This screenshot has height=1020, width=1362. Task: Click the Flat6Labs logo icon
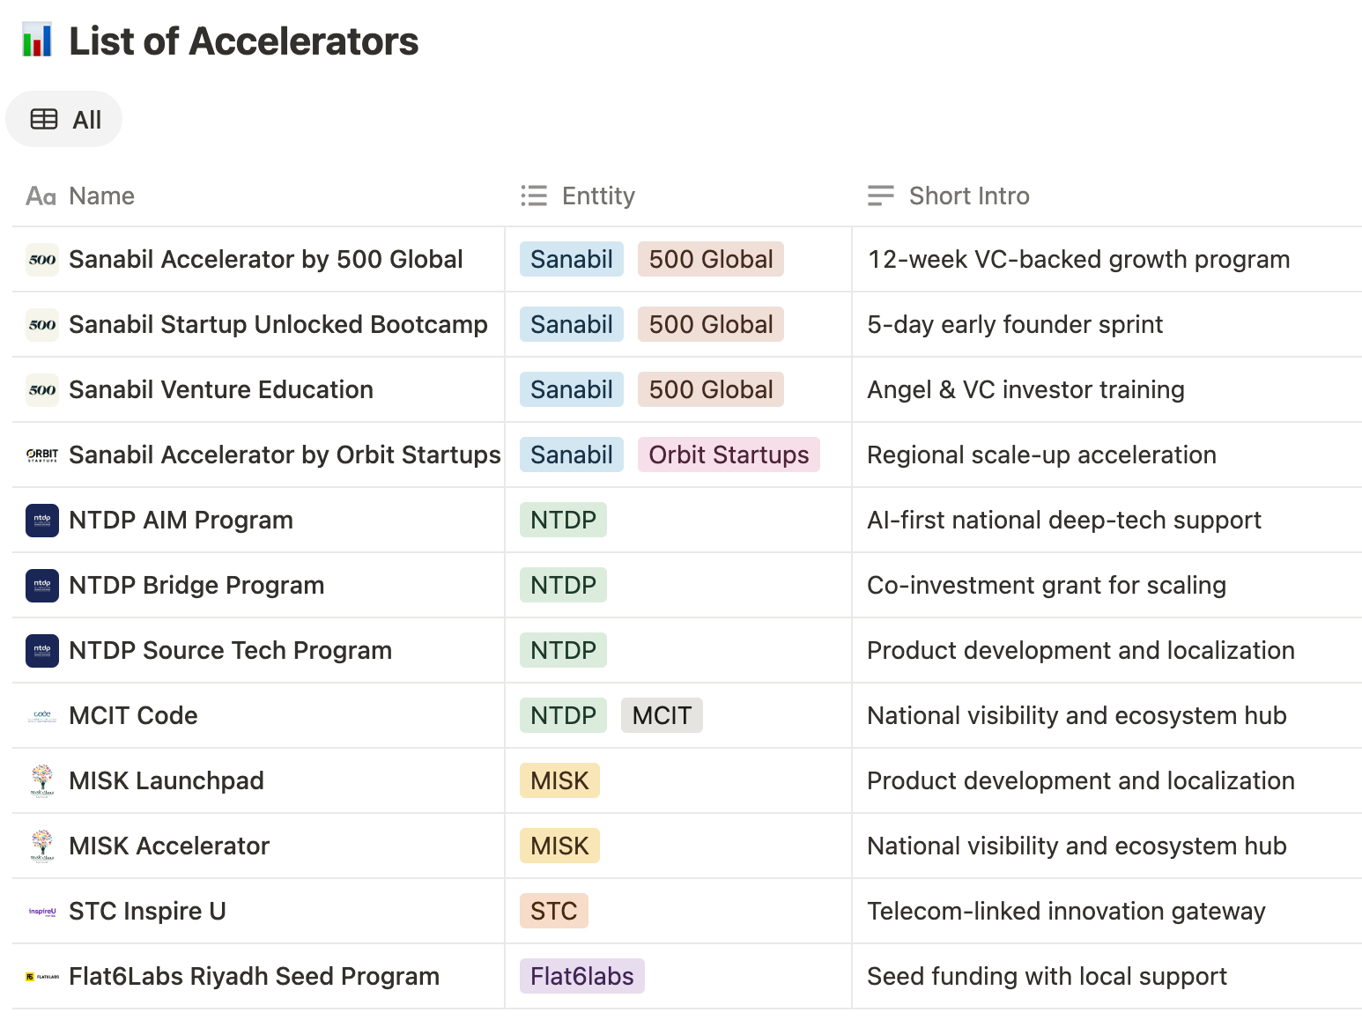(42, 977)
